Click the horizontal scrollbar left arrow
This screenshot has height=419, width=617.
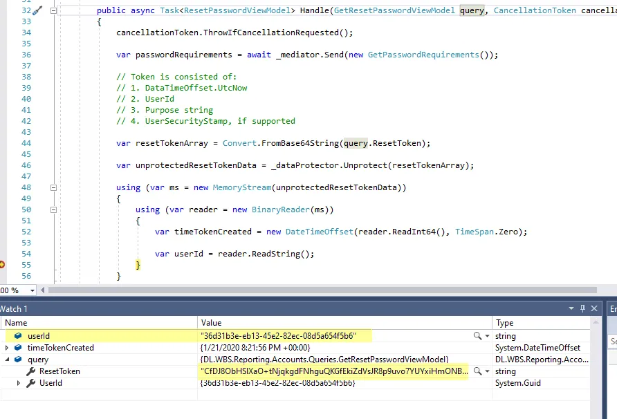[x=42, y=290]
